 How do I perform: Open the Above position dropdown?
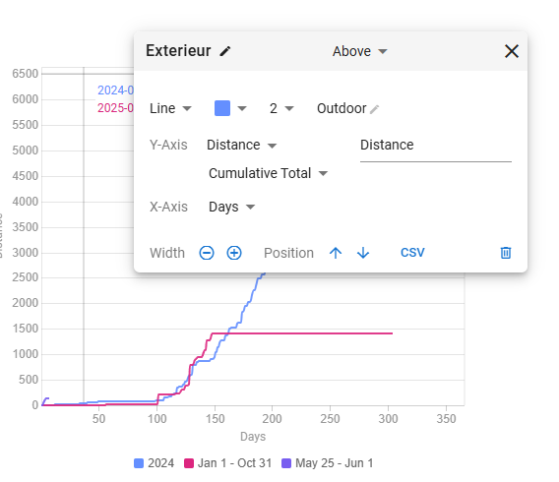click(x=360, y=51)
